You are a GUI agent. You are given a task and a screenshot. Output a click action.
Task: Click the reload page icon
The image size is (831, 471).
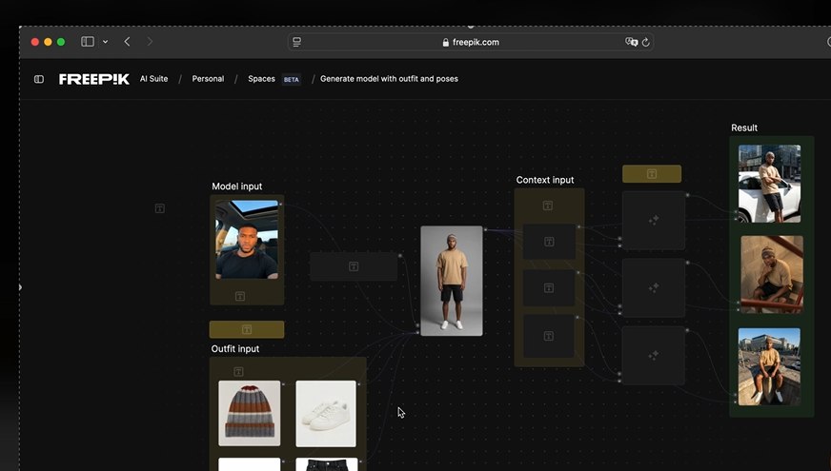(x=646, y=42)
